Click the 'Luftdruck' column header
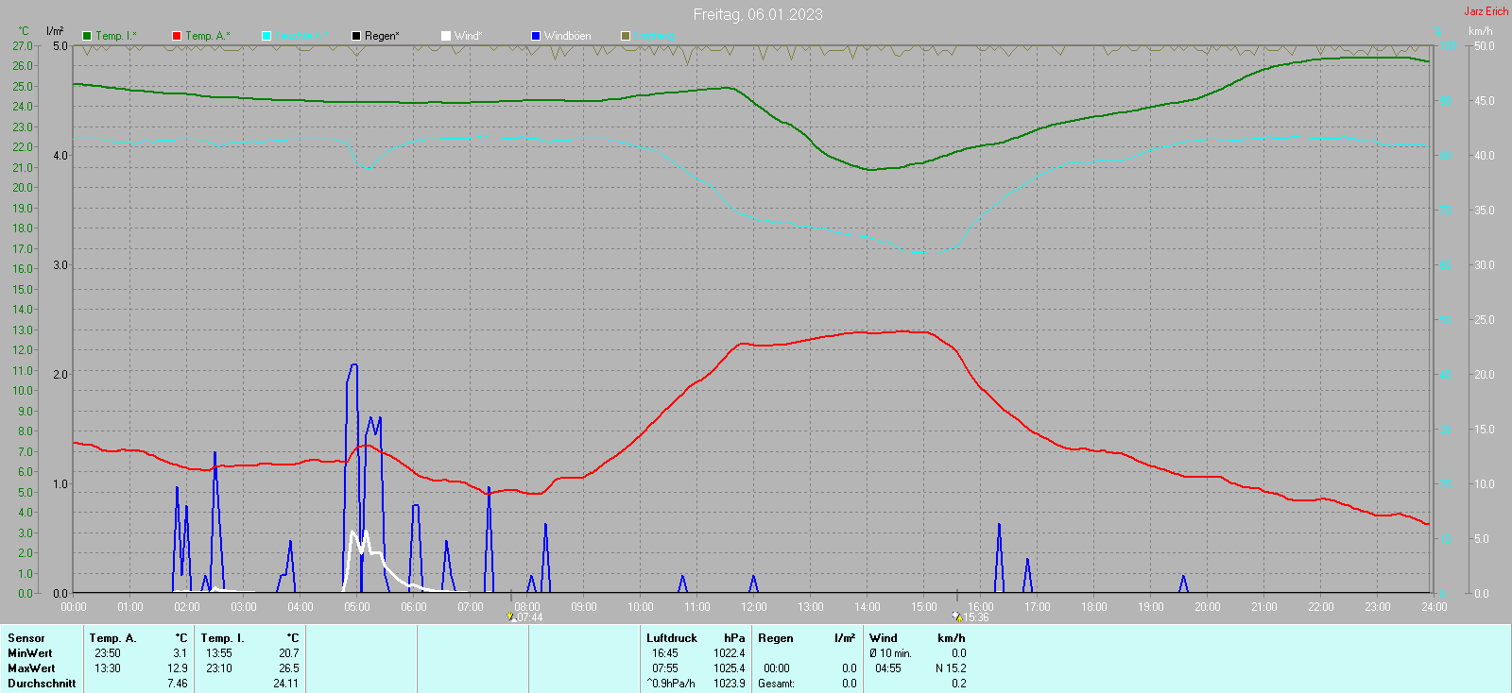 coord(672,638)
